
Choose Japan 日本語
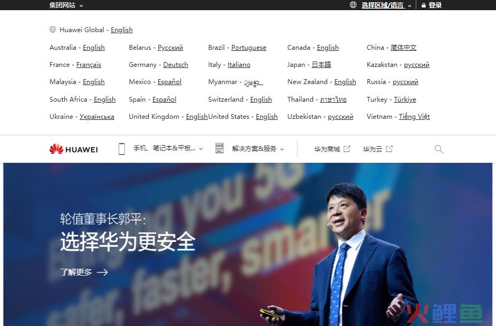tap(321, 65)
